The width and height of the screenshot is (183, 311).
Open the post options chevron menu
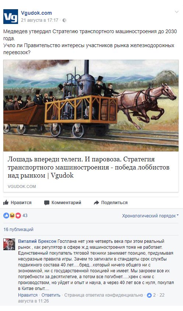177,12
